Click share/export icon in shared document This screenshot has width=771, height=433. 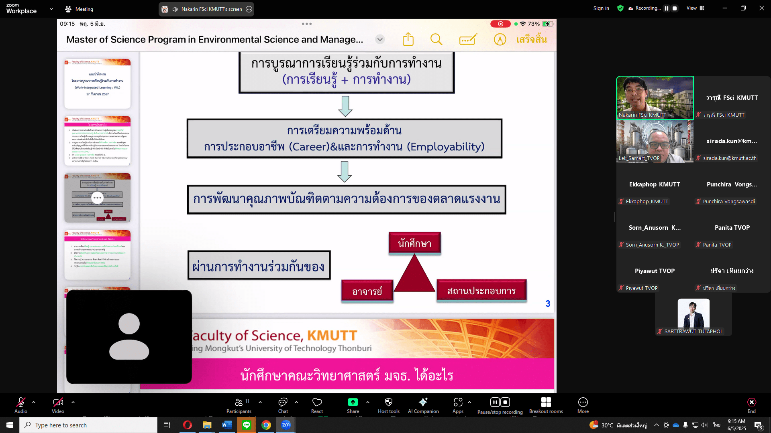coord(408,39)
